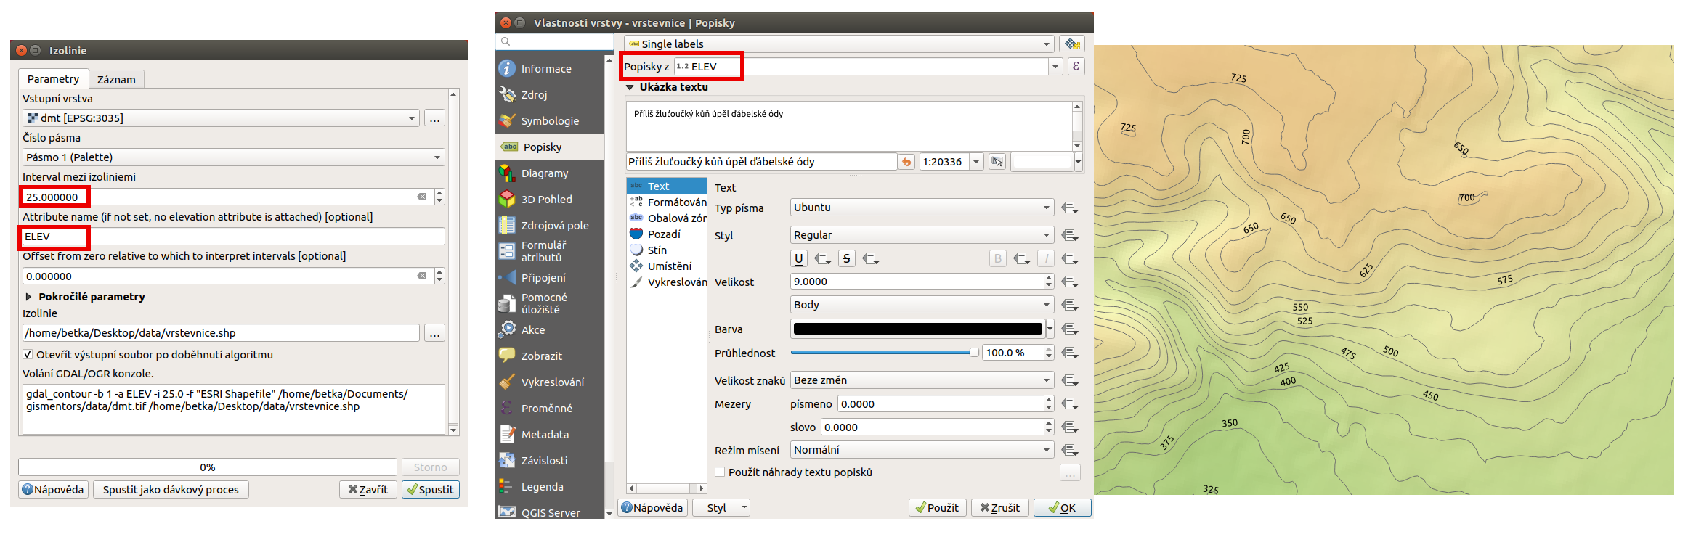The height and width of the screenshot is (537, 1688).
Task: Open the Metadata section icon
Action: point(507,434)
